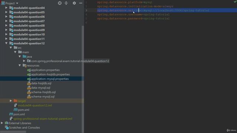Select the java source folder
The image size is (237, 133).
(x=29, y=57)
